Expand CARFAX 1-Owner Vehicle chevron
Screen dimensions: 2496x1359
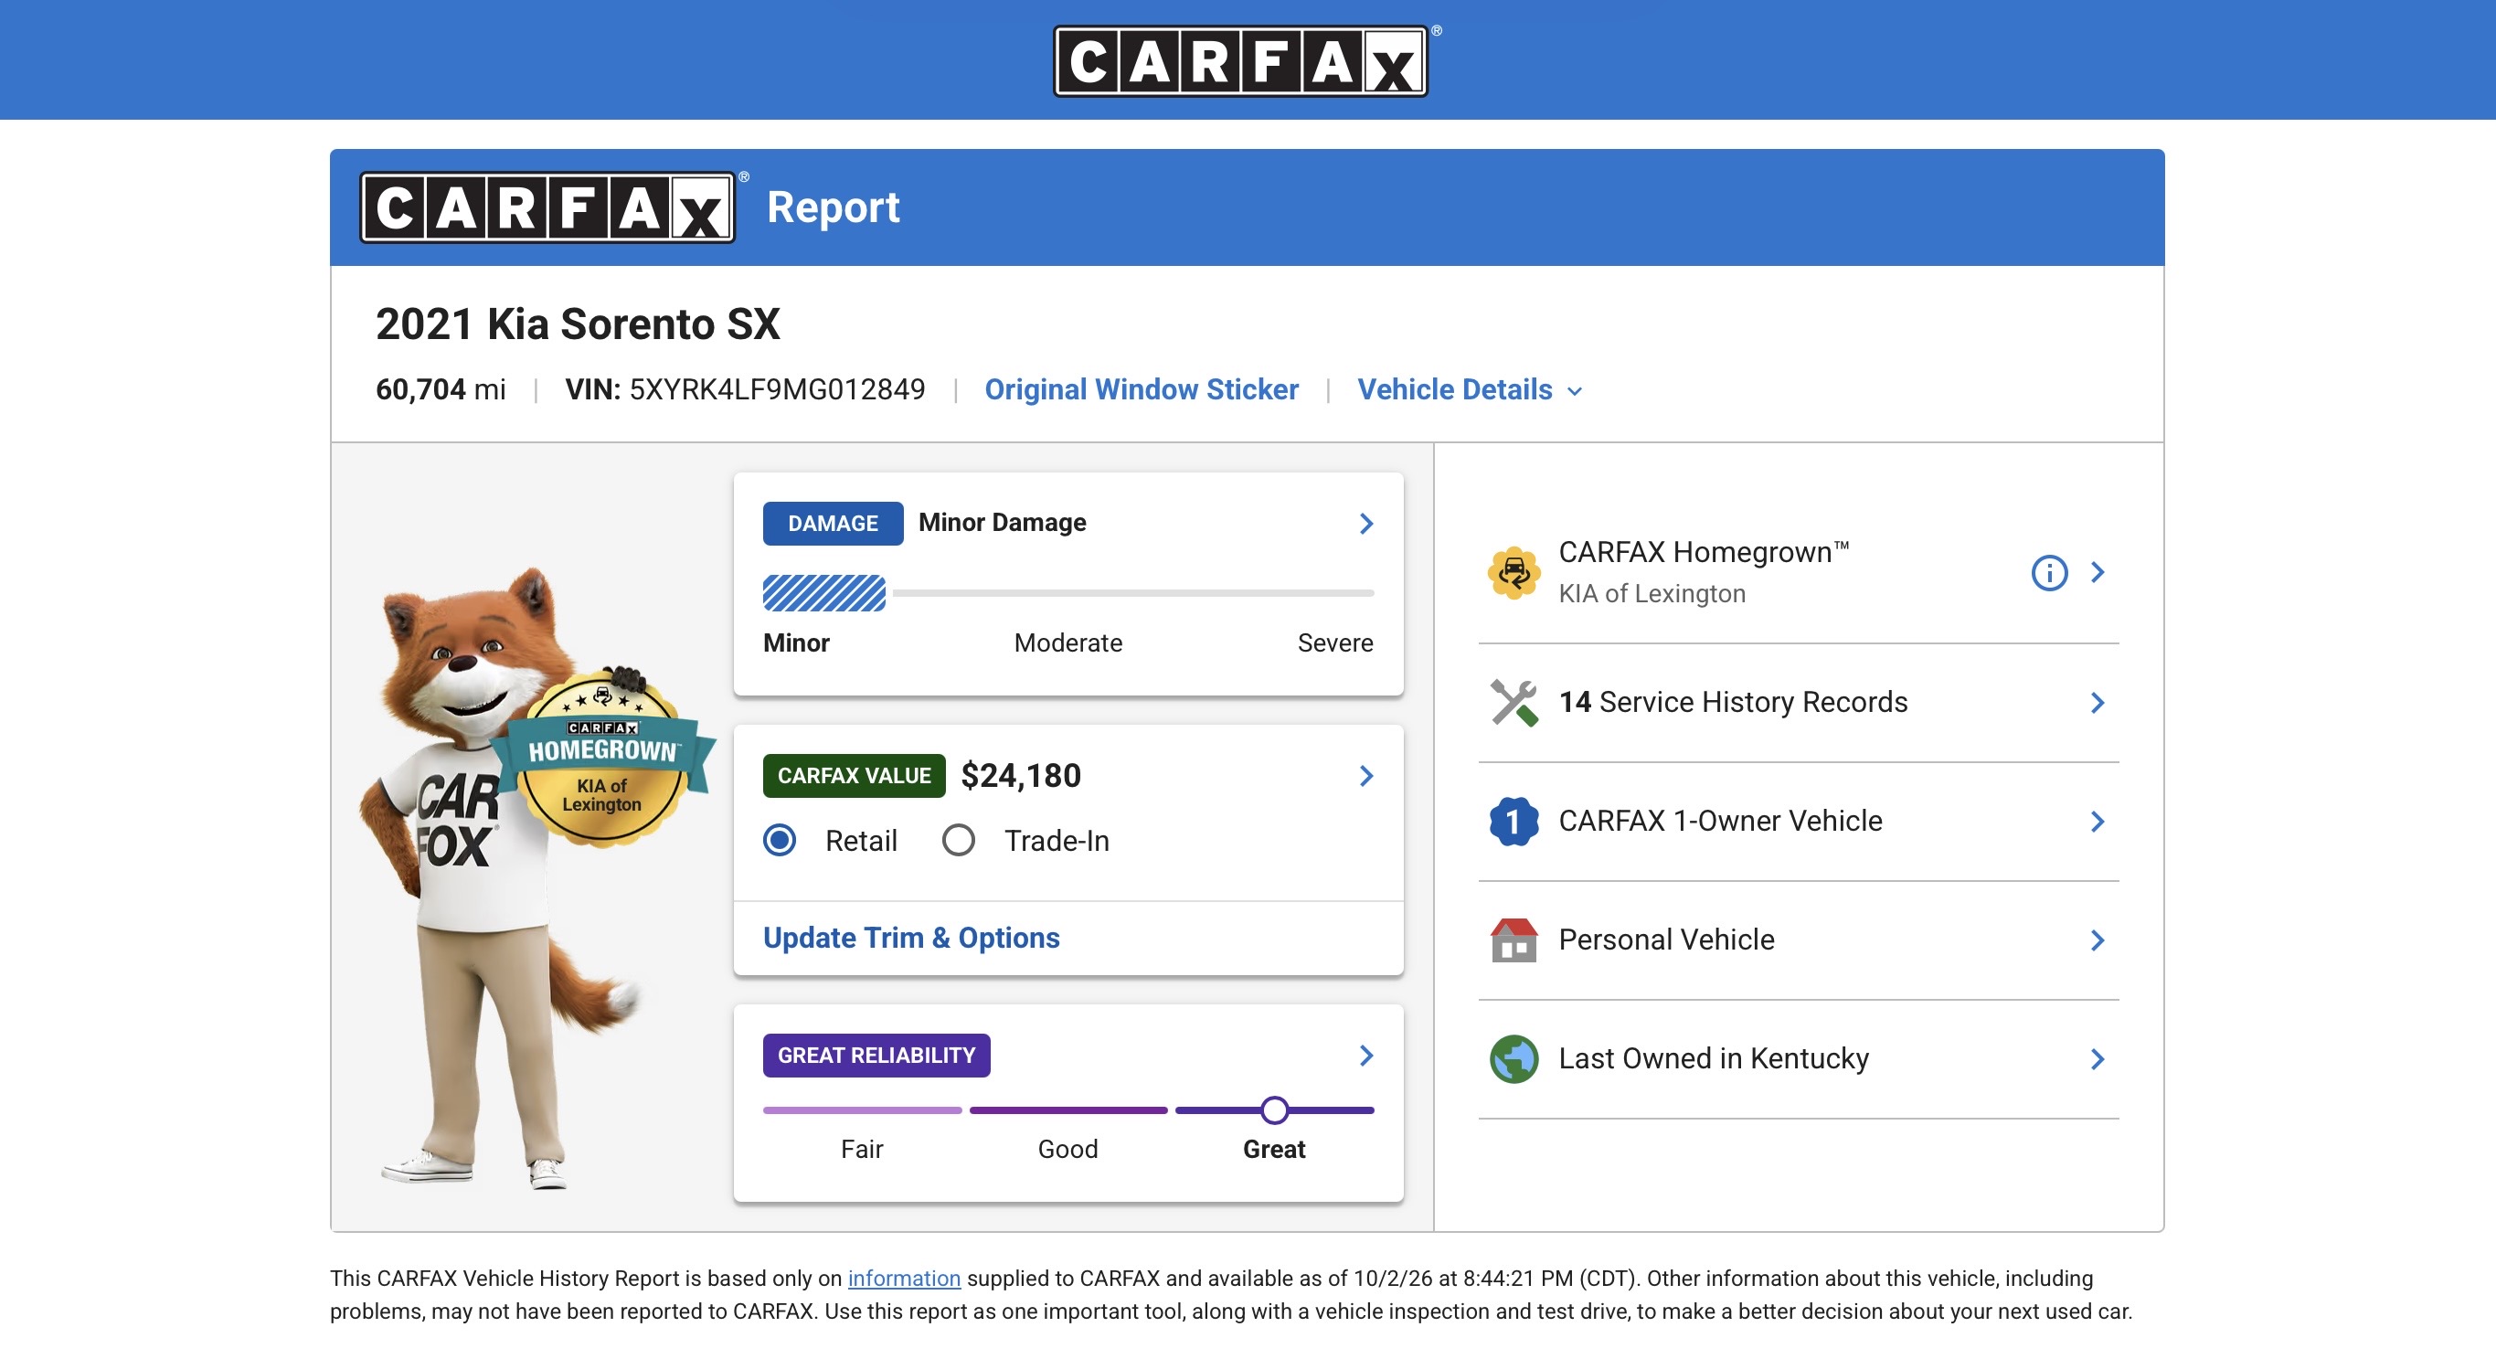pyautogui.click(x=2098, y=822)
